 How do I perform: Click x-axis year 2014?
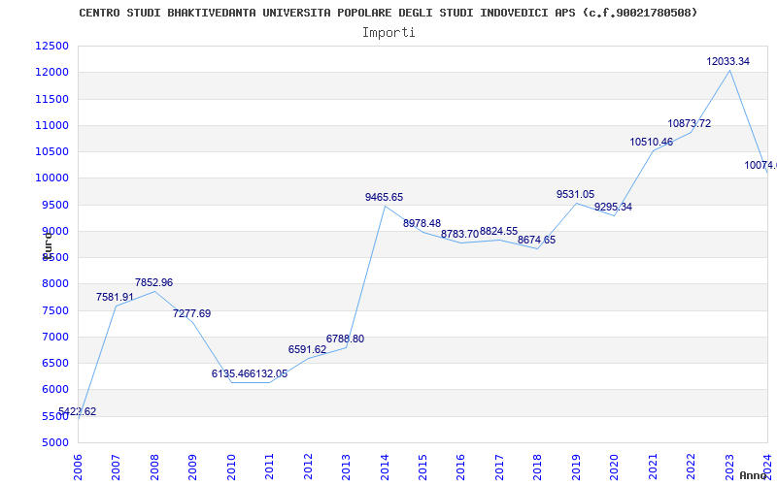[384, 467]
